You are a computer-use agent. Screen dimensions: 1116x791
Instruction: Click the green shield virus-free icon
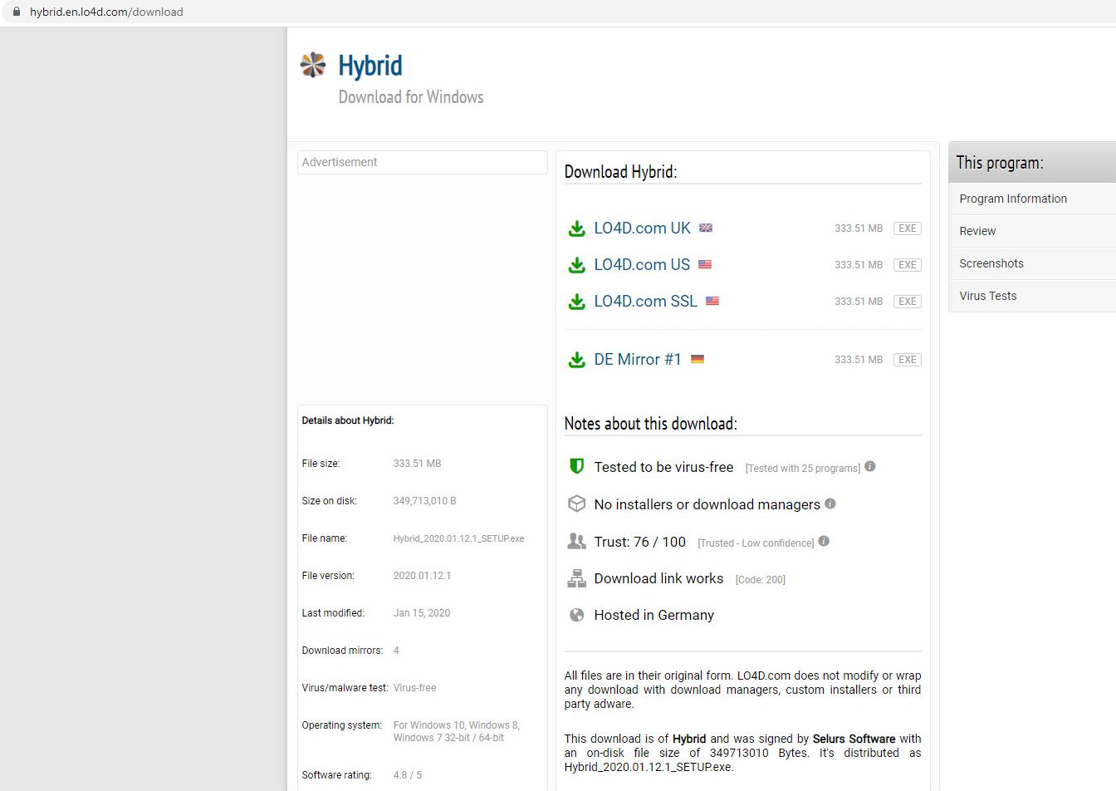click(576, 466)
